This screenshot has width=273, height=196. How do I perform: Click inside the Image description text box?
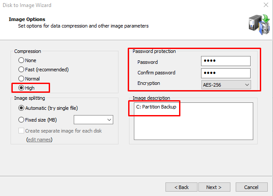click(194, 121)
